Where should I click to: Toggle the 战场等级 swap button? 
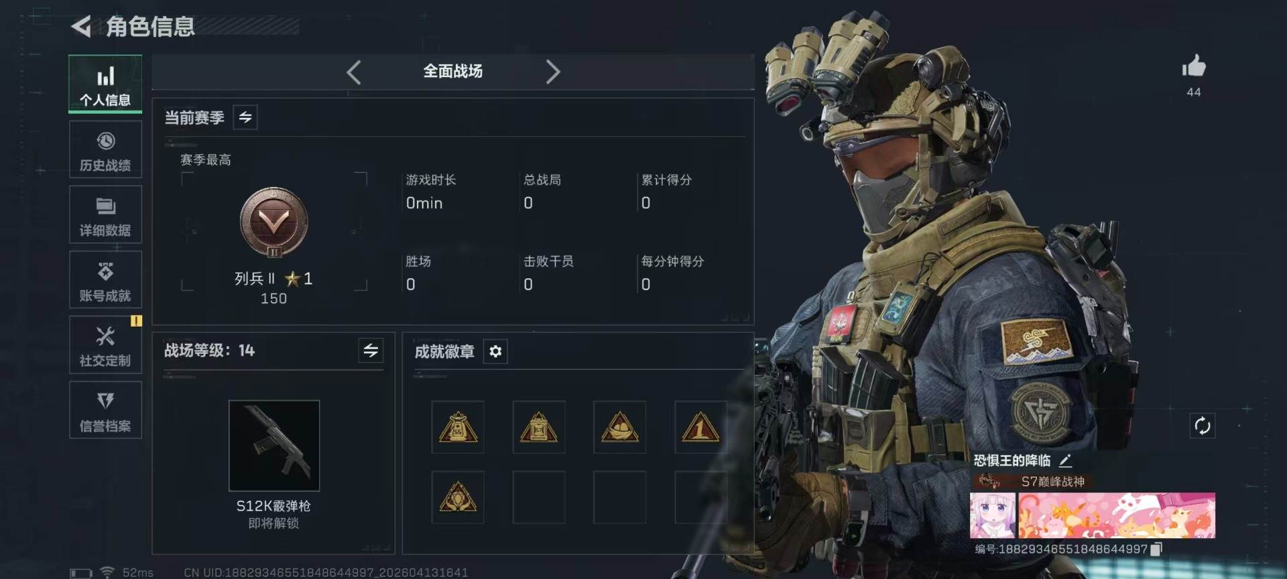coord(371,350)
